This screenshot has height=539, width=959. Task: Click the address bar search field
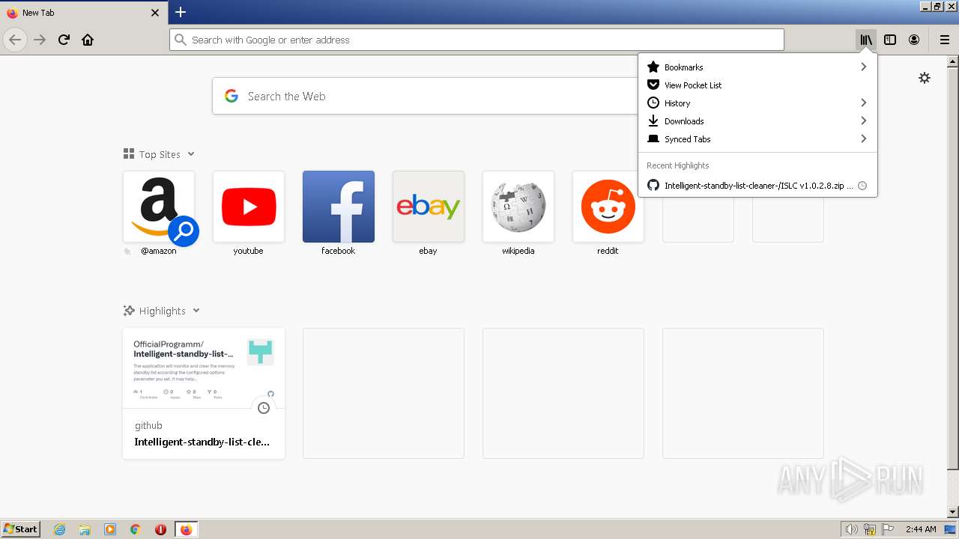(477, 40)
